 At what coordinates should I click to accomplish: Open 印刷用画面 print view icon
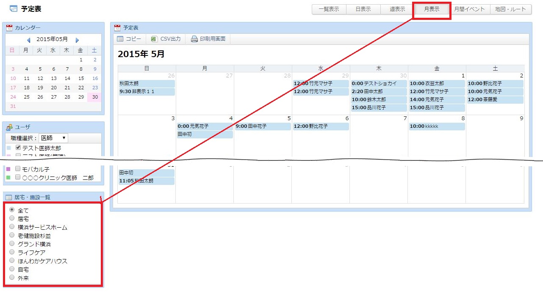[x=194, y=39]
